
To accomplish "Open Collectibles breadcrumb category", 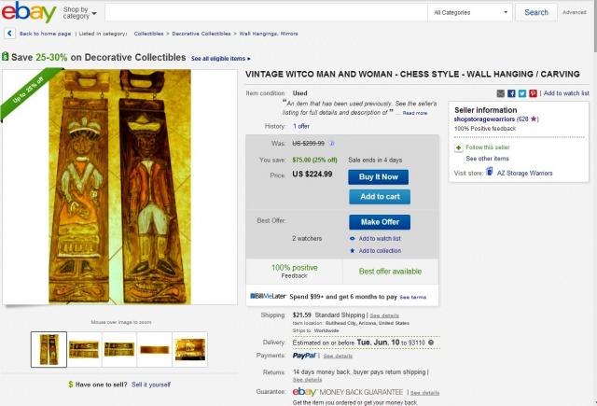I will (x=148, y=34).
